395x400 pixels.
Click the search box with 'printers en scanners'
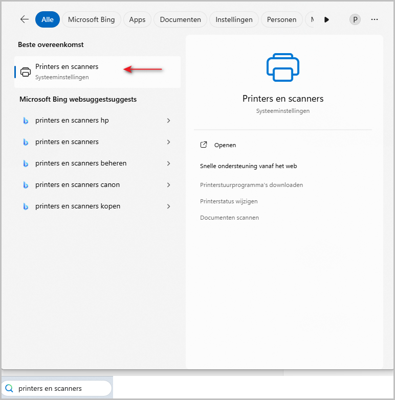click(x=61, y=388)
